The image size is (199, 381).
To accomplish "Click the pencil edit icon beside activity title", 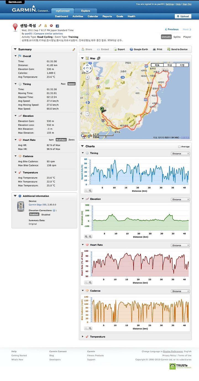I will (x=40, y=26).
